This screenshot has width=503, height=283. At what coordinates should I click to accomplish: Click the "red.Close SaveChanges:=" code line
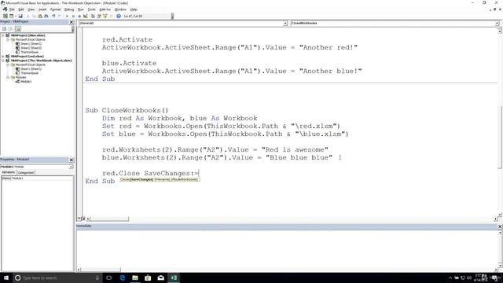(150, 173)
